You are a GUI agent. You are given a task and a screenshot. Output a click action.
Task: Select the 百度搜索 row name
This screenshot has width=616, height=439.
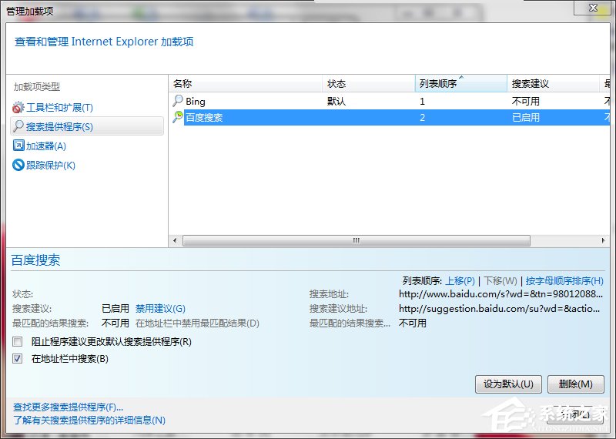pyautogui.click(x=204, y=118)
